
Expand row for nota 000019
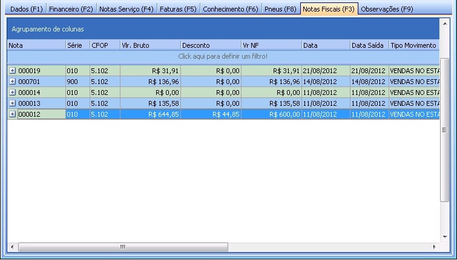point(12,71)
